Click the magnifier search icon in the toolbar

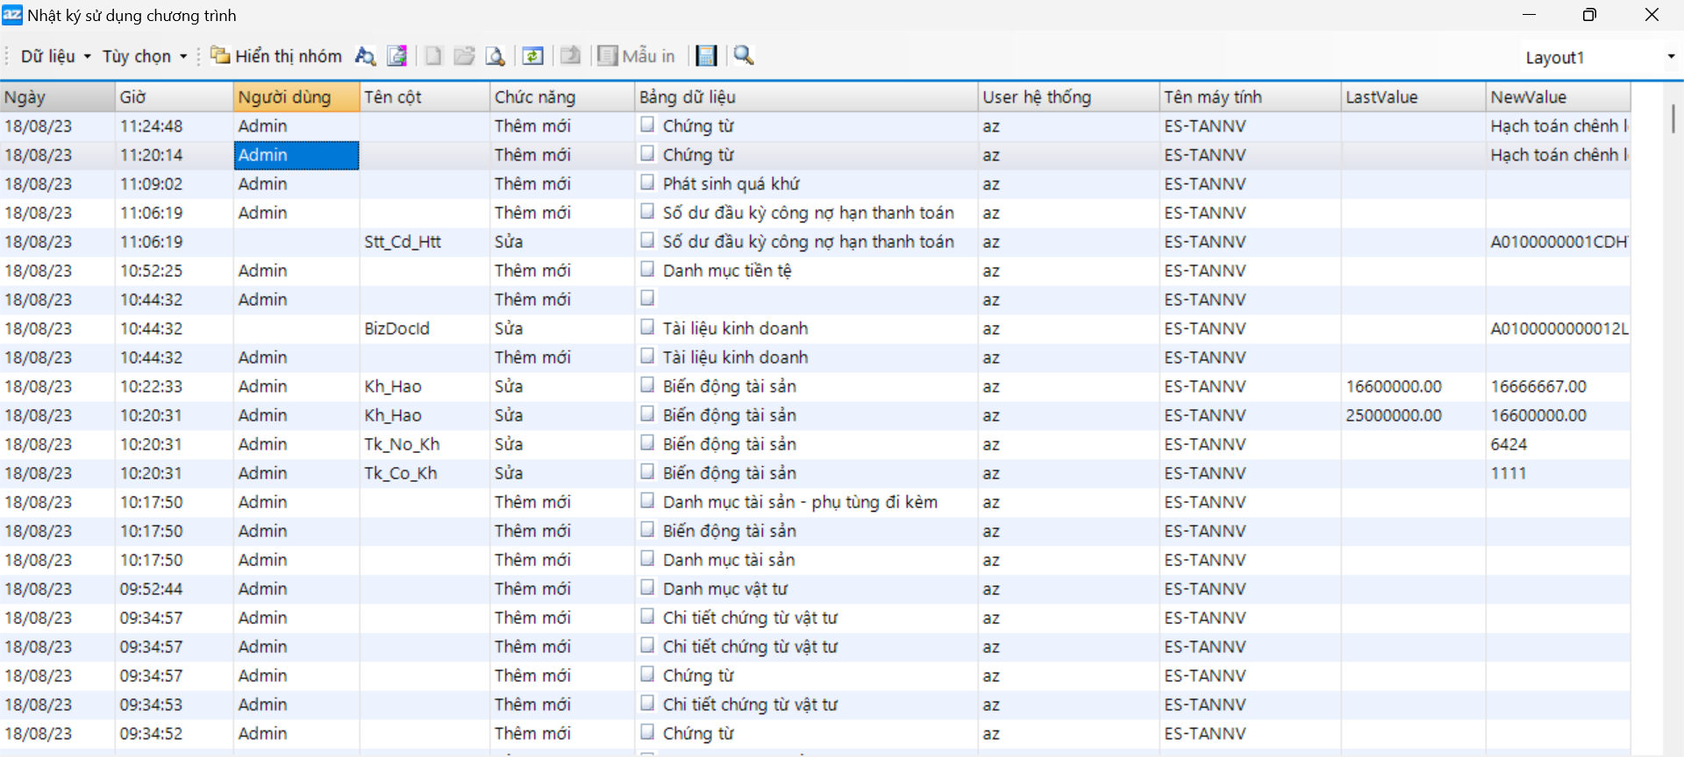pyautogui.click(x=744, y=55)
